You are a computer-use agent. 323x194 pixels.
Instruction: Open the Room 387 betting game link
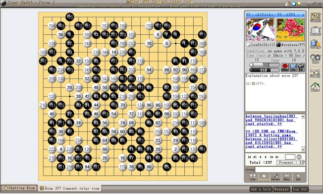[x=272, y=139]
